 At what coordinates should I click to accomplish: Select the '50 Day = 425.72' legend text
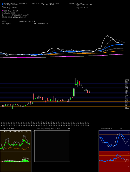[x=11, y=8]
